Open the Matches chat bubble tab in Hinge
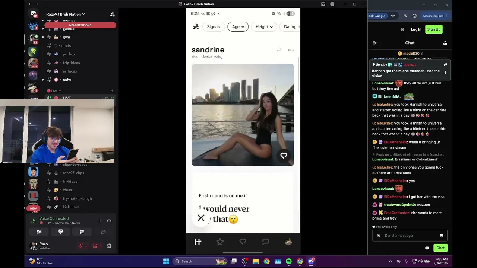Image resolution: width=477 pixels, height=268 pixels. (265, 242)
